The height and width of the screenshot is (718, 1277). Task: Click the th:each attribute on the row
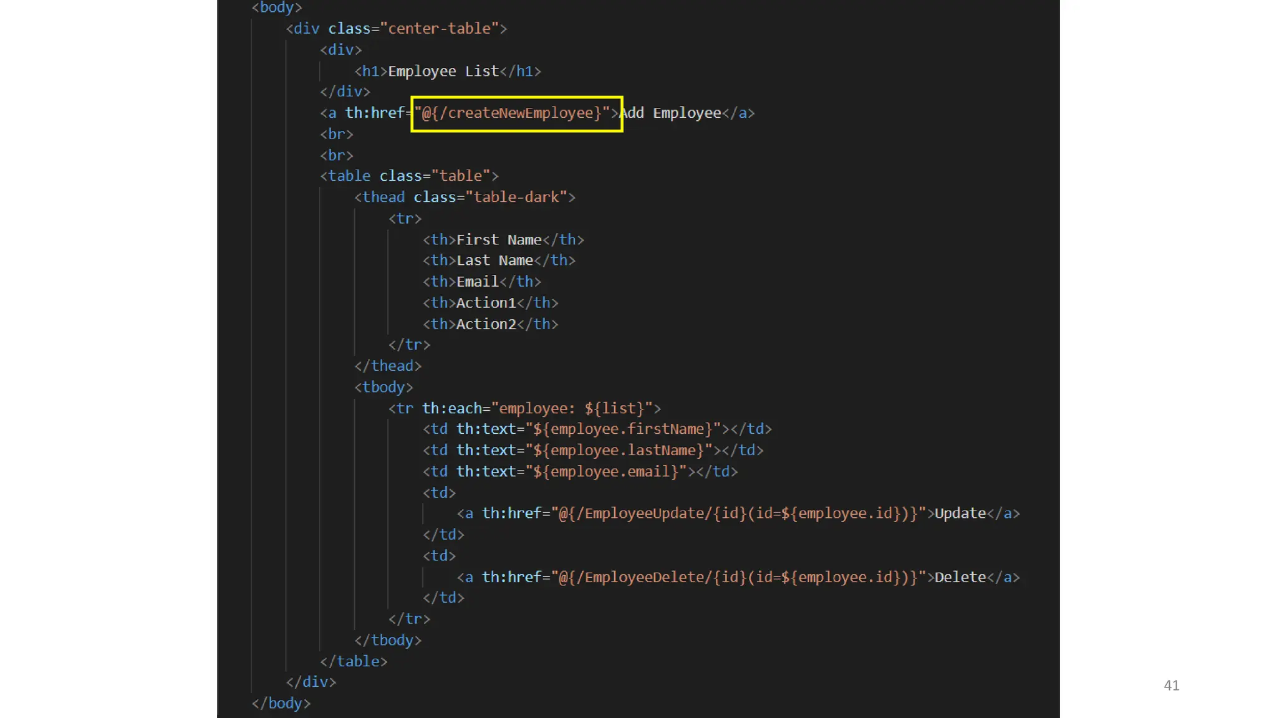(x=451, y=409)
